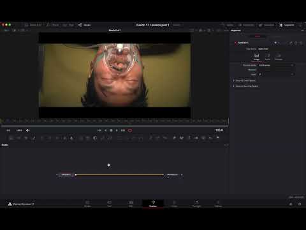This screenshot has width=306, height=230.
Task: Select Audio tab in Inspector
Action: (268, 57)
